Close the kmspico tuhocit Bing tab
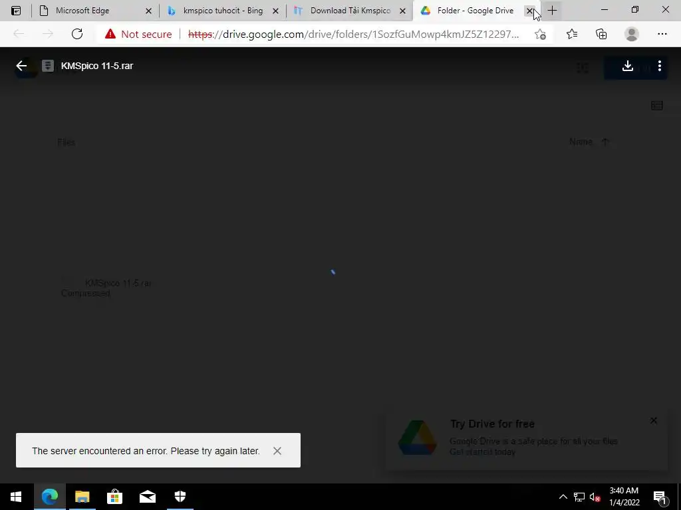 click(275, 11)
